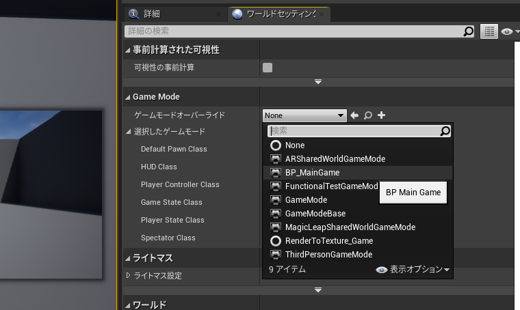Close the 詳細 tab
Image resolution: width=520 pixels, height=310 pixels.
click(x=218, y=14)
